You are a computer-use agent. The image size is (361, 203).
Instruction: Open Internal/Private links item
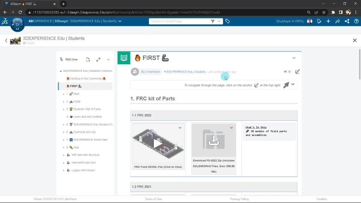(83, 162)
